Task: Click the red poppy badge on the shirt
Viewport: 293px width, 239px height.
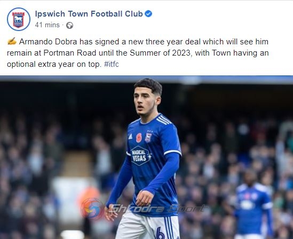Action: tap(139, 138)
